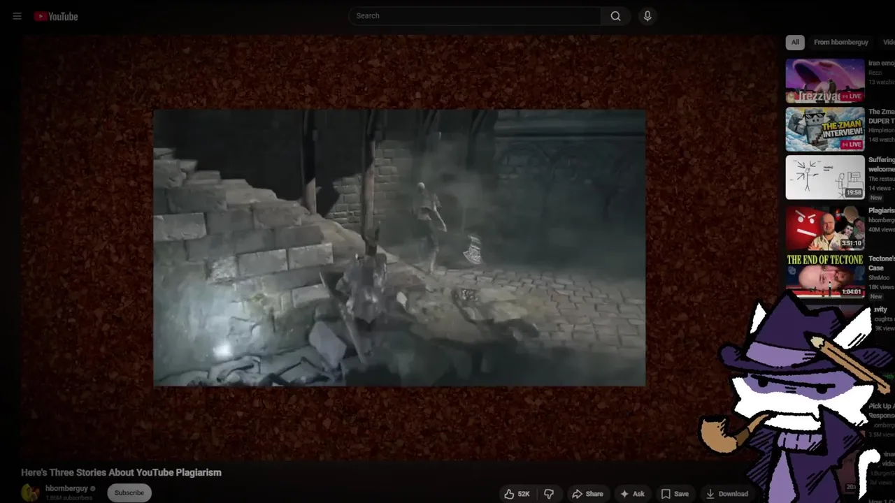
Task: Share the video
Action: (x=587, y=494)
